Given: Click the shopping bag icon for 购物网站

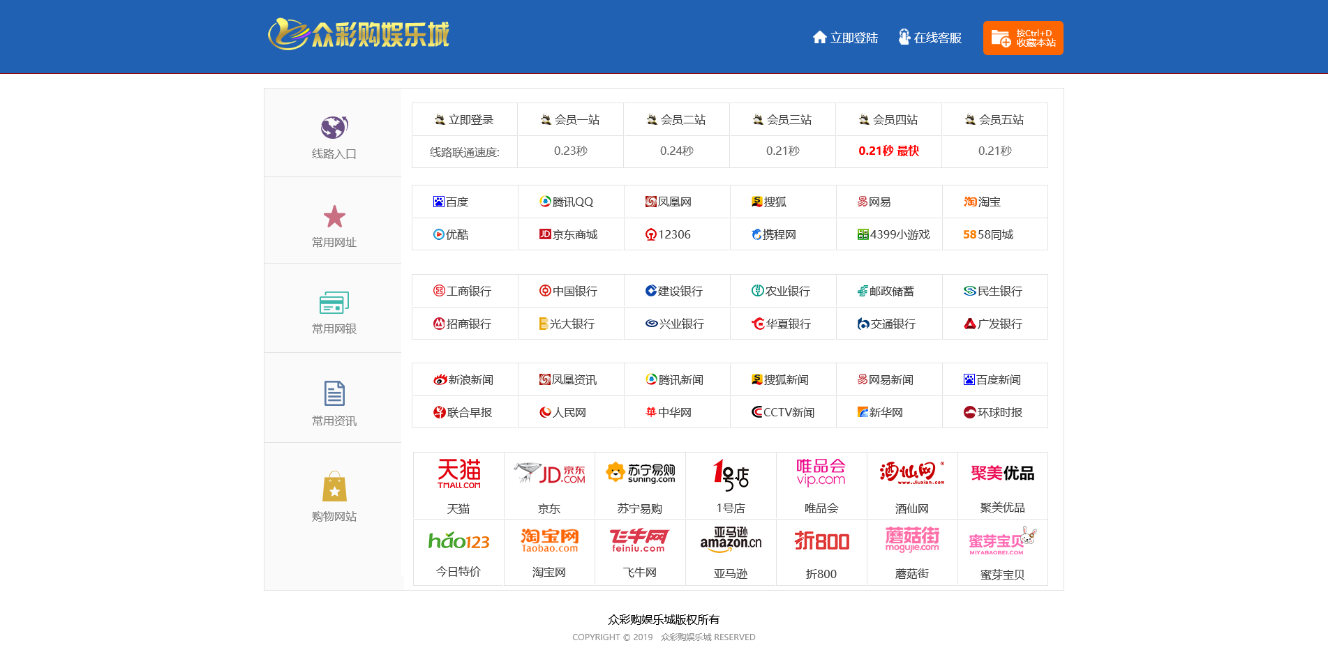Looking at the screenshot, I should click(334, 487).
